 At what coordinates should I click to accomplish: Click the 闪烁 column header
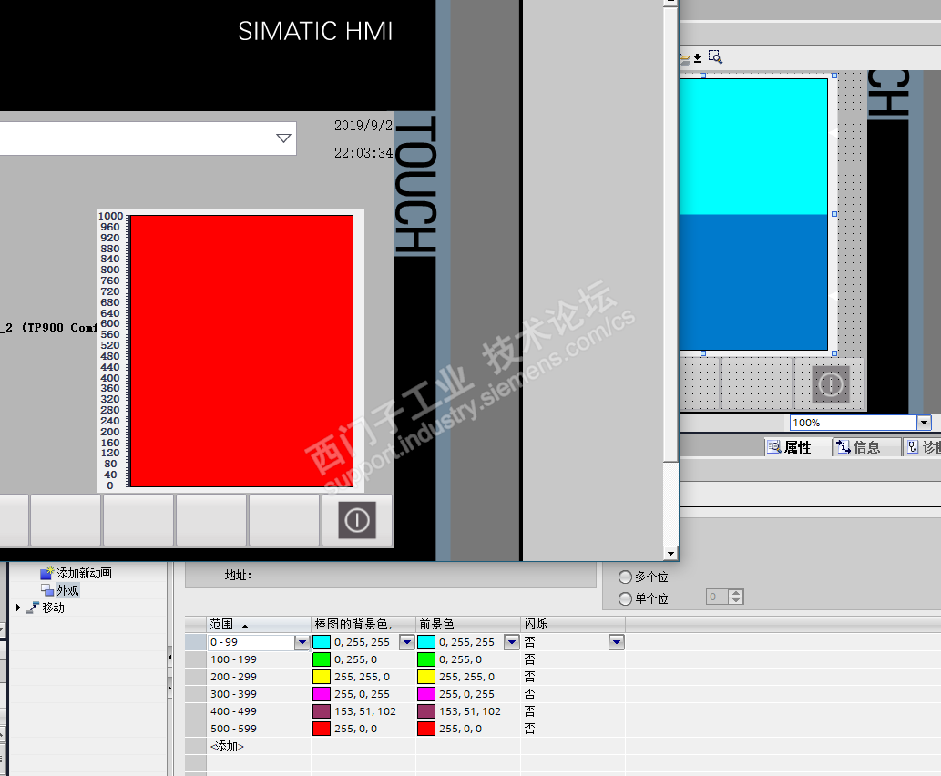[572, 624]
